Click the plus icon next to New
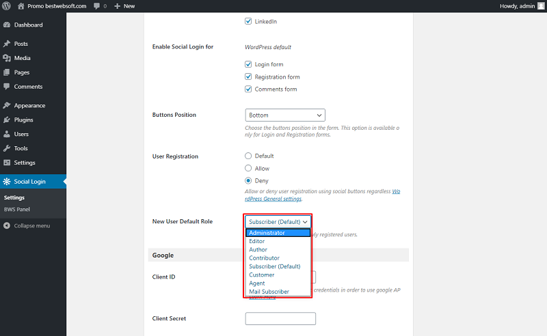The width and height of the screenshot is (547, 336). click(x=117, y=6)
